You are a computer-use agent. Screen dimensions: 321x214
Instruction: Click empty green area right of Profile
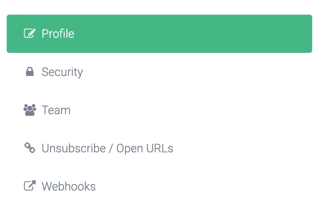click(x=210, y=34)
